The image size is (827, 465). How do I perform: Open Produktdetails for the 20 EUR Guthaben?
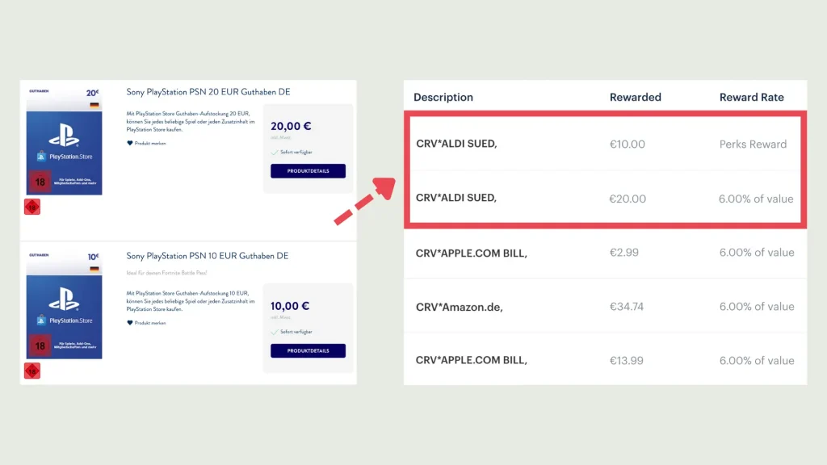pyautogui.click(x=308, y=171)
